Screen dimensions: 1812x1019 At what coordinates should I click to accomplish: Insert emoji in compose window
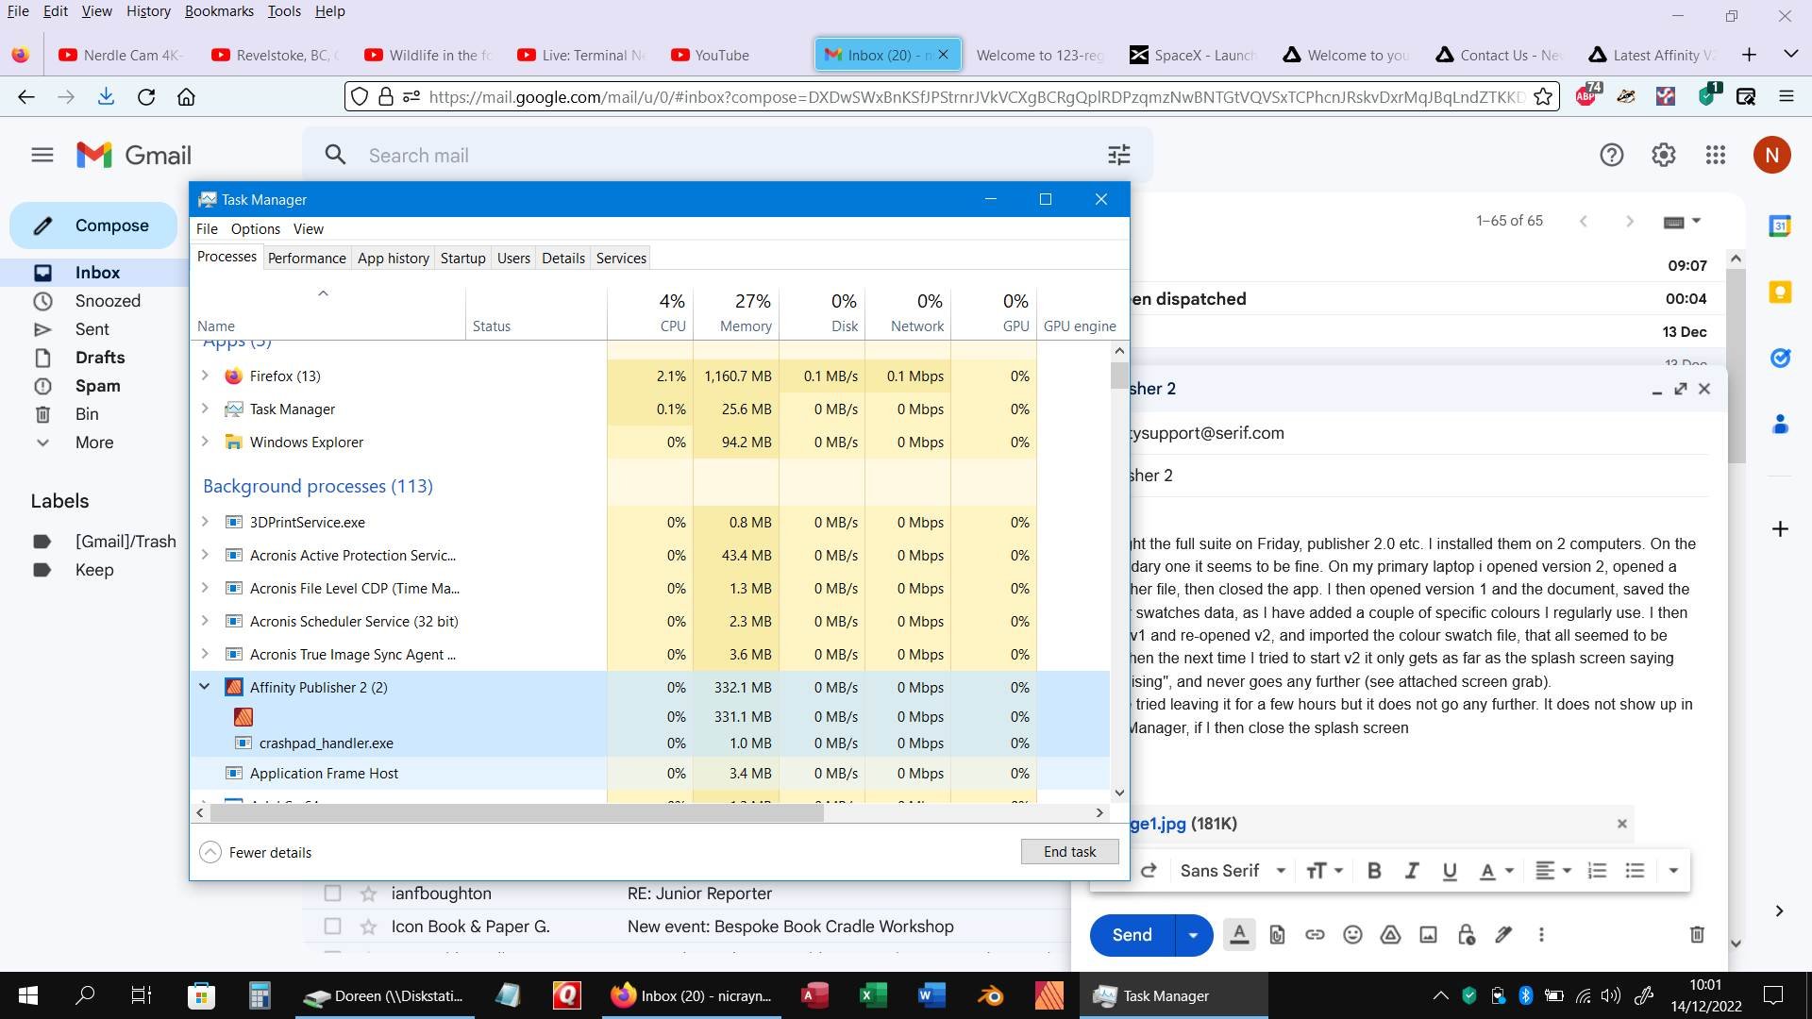pos(1352,934)
